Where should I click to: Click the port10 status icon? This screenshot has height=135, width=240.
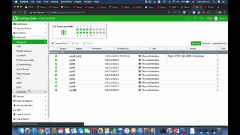pos(56,90)
